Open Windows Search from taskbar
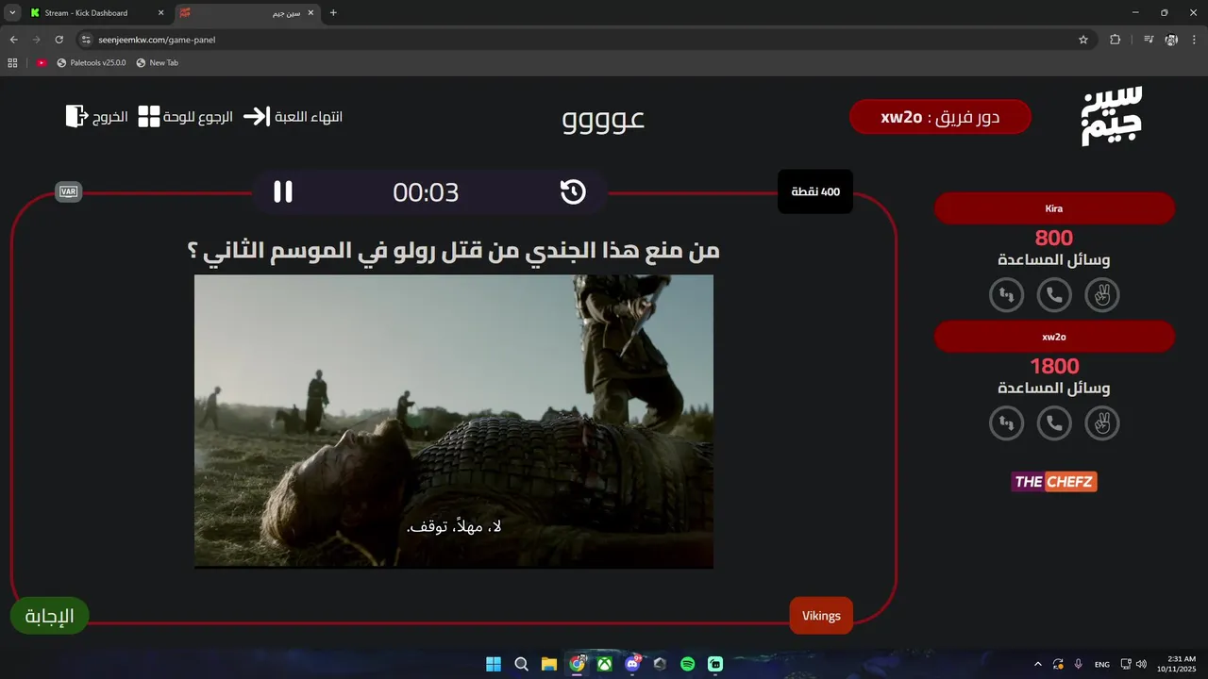This screenshot has height=679, width=1208. pos(521,664)
